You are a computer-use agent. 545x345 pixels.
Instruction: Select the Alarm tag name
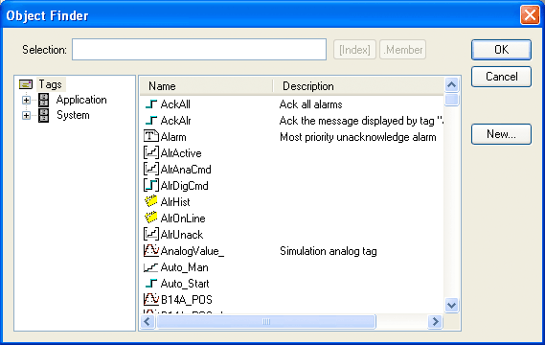tap(173, 137)
